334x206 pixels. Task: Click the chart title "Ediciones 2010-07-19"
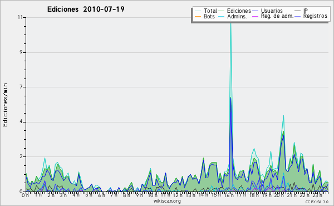(86, 9)
